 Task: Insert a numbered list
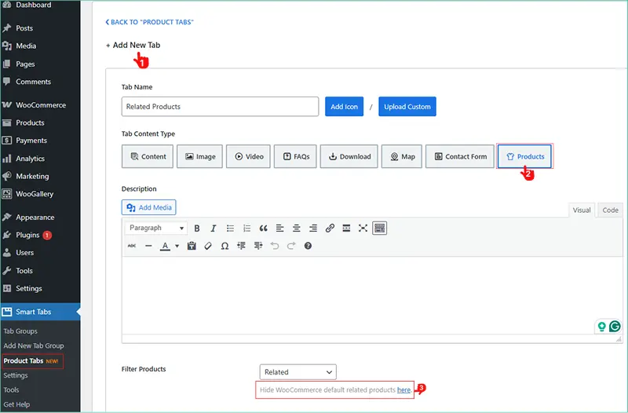tap(246, 228)
